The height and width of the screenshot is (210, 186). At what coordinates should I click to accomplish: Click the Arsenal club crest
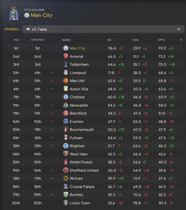point(66,56)
